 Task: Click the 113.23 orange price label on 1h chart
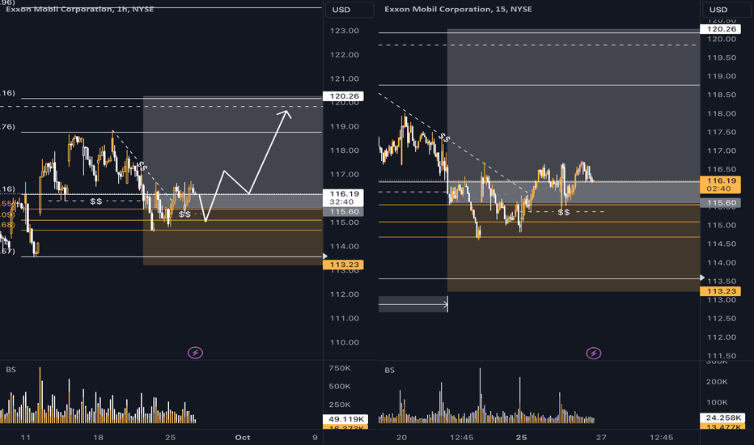(x=343, y=265)
